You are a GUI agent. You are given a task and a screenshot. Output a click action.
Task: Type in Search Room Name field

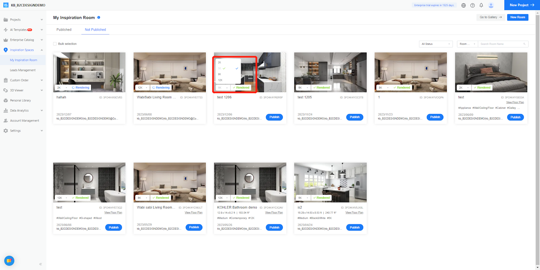tap(501, 44)
